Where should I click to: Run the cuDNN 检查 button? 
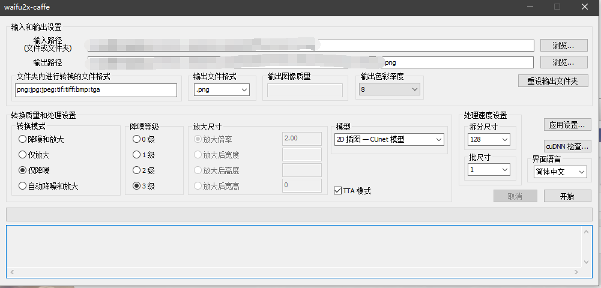click(x=567, y=146)
